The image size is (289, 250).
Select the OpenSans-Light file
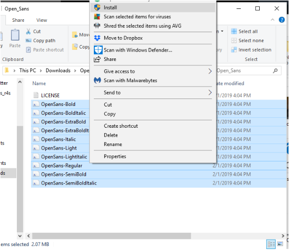[59, 148]
